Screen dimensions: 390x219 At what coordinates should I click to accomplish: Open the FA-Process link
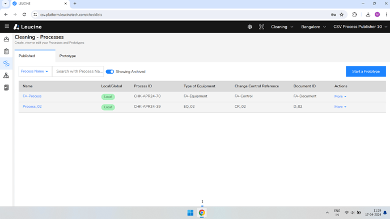(32, 96)
